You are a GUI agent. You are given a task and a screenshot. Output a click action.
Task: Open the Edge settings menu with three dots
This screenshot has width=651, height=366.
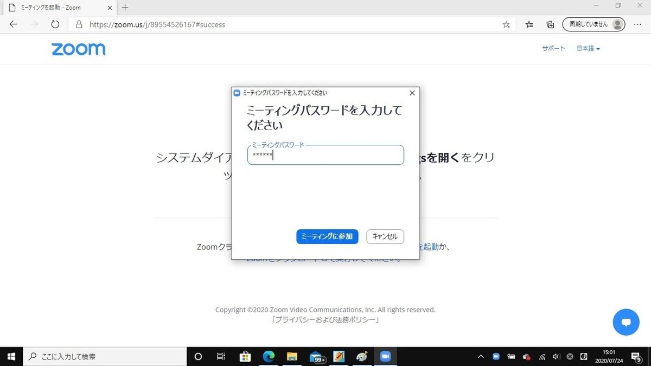(637, 24)
